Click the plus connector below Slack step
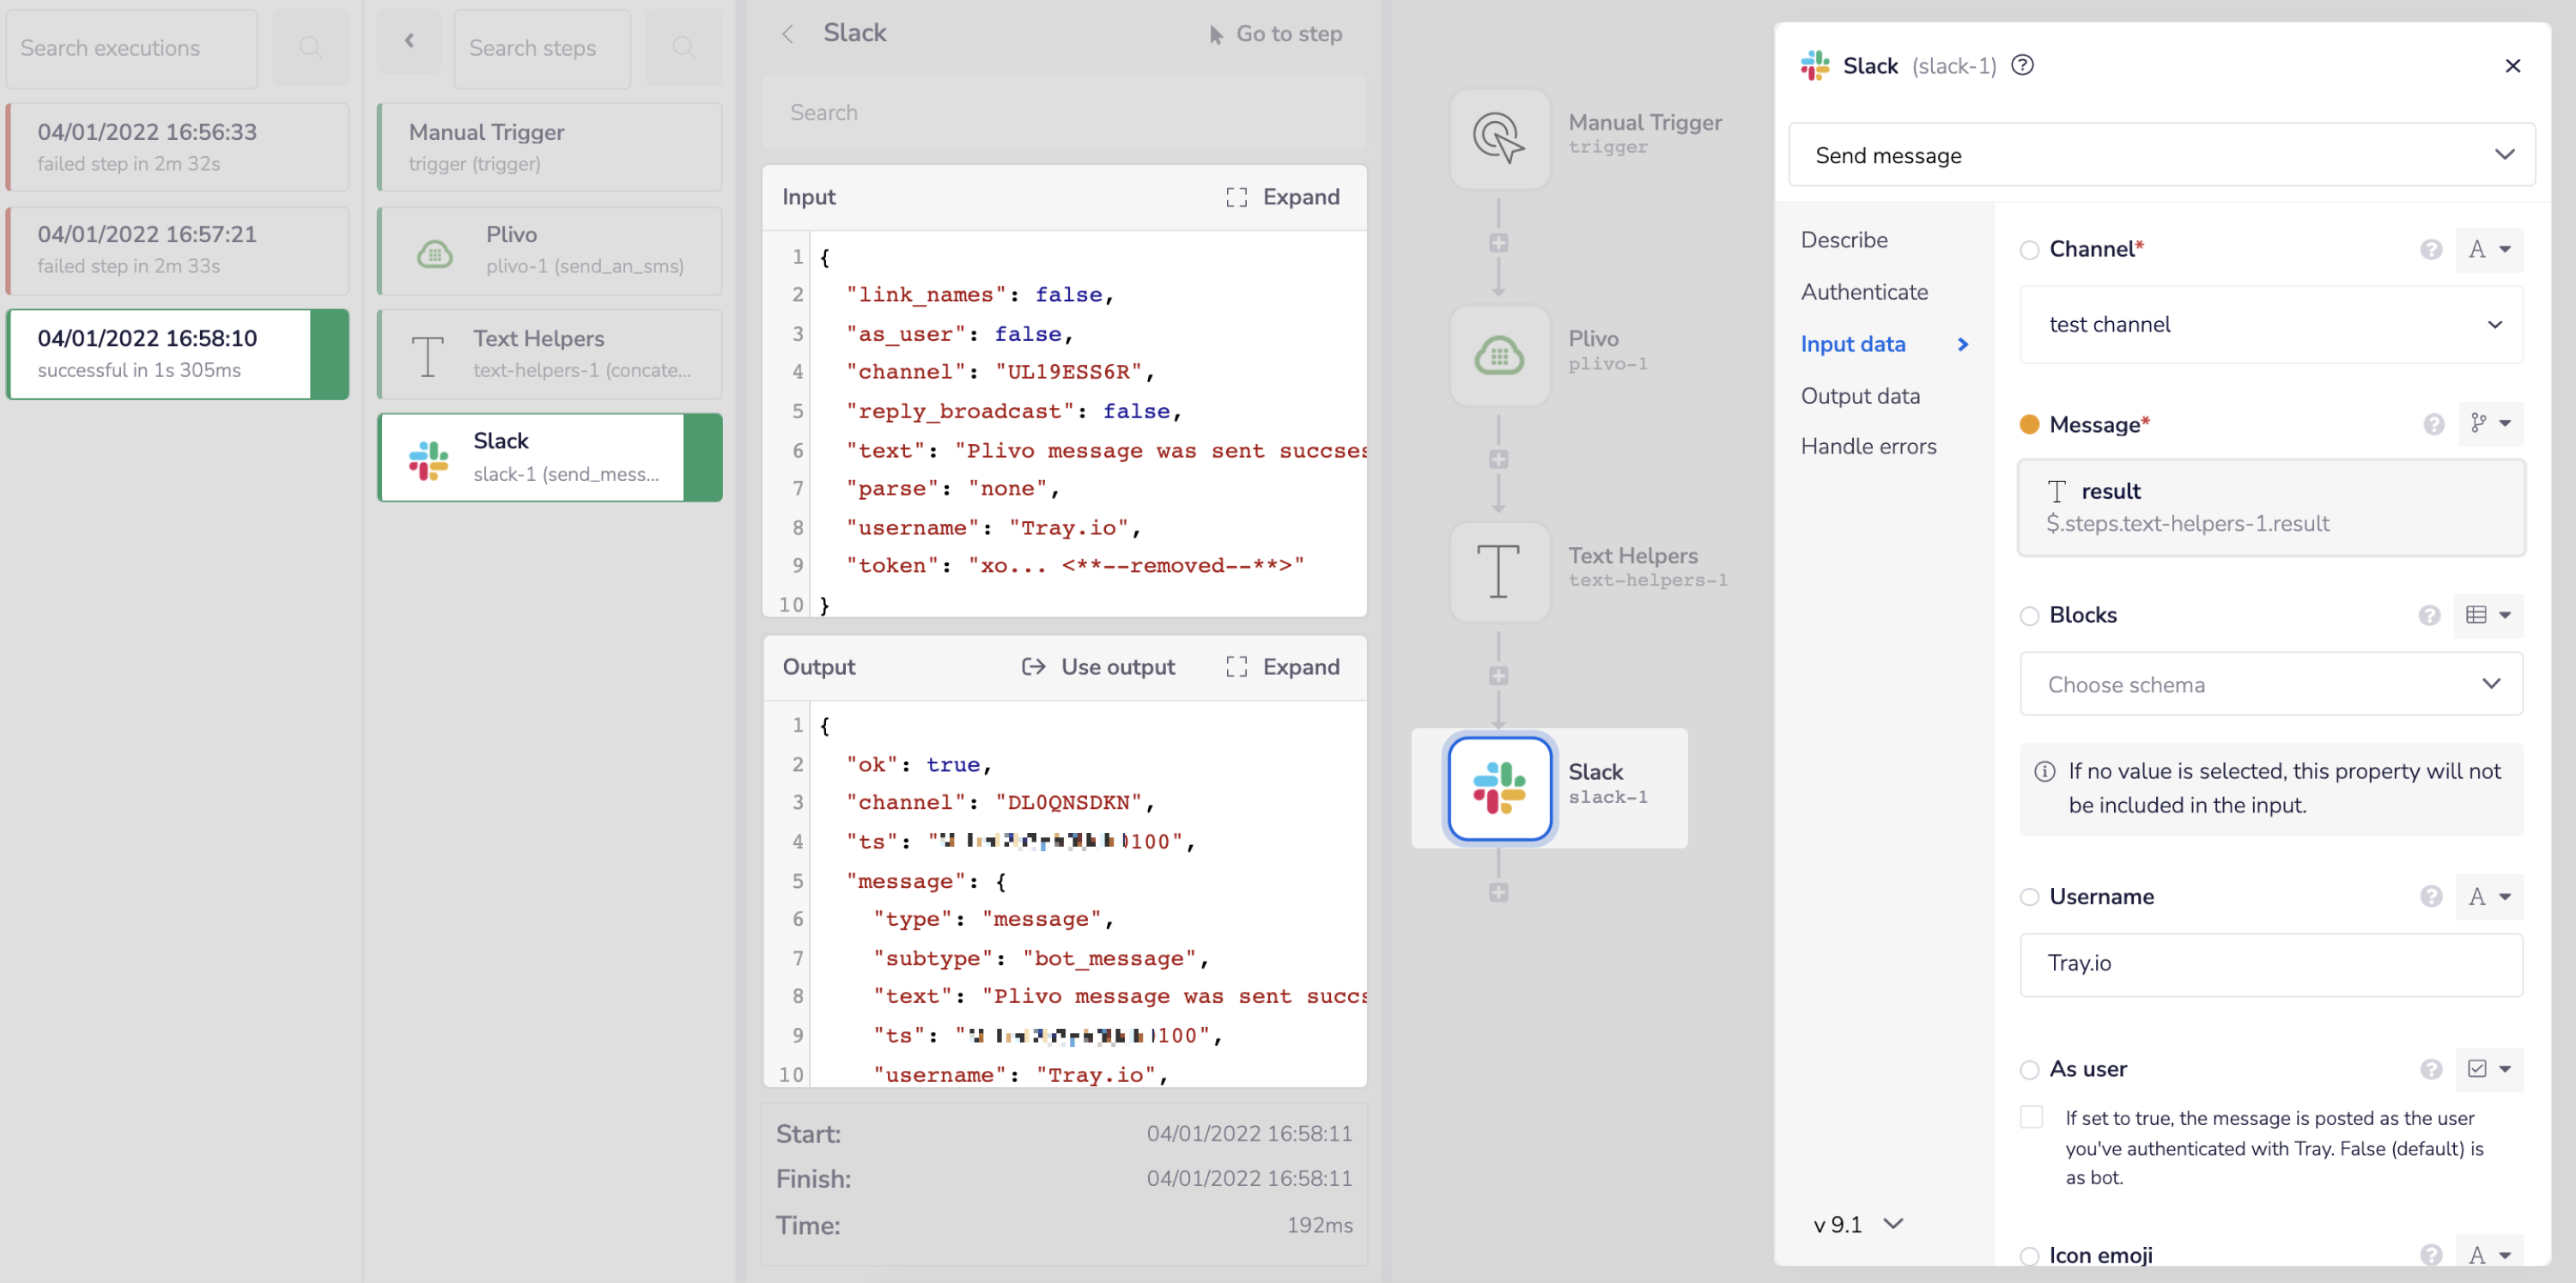2576x1283 pixels. [x=1498, y=892]
